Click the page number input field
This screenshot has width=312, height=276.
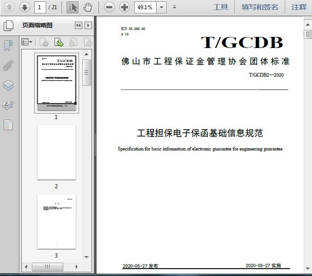click(40, 7)
